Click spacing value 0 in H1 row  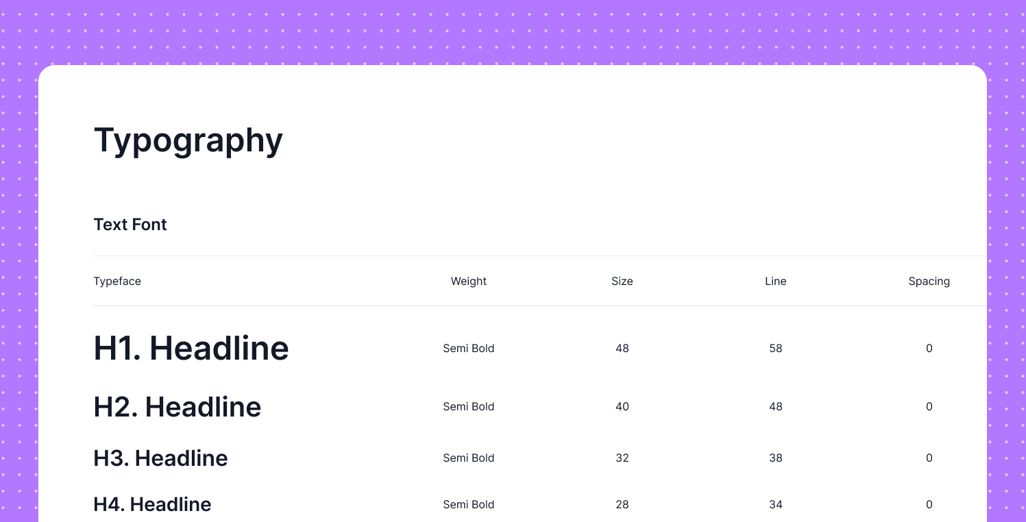929,348
